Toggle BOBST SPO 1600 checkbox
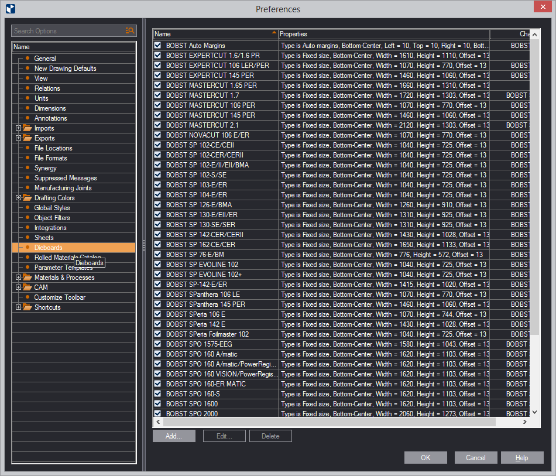The image size is (556, 476). pyautogui.click(x=158, y=403)
